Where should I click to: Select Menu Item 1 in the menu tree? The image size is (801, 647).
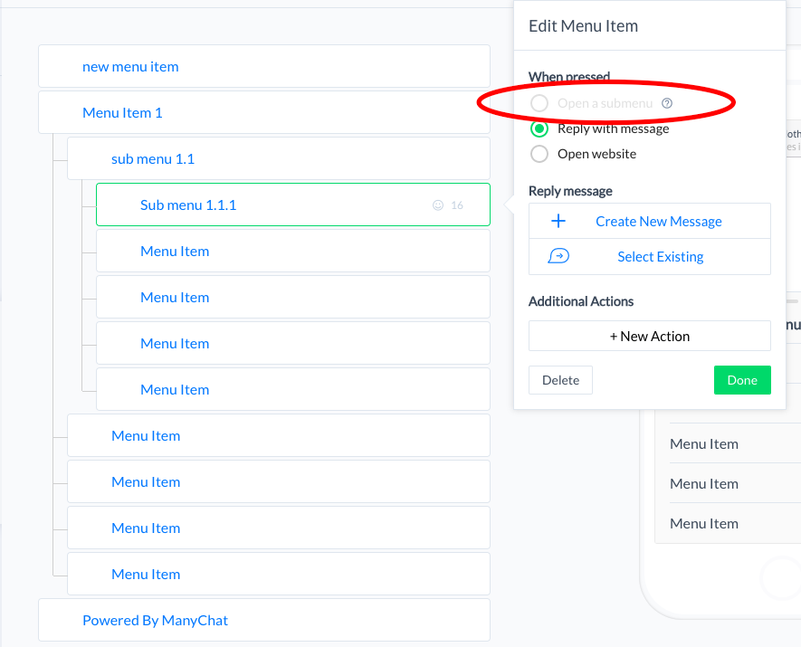[x=122, y=112]
